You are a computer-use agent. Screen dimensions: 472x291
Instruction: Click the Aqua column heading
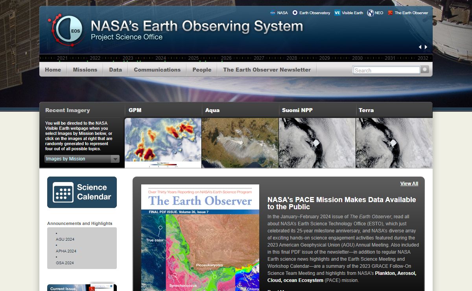pos(212,110)
